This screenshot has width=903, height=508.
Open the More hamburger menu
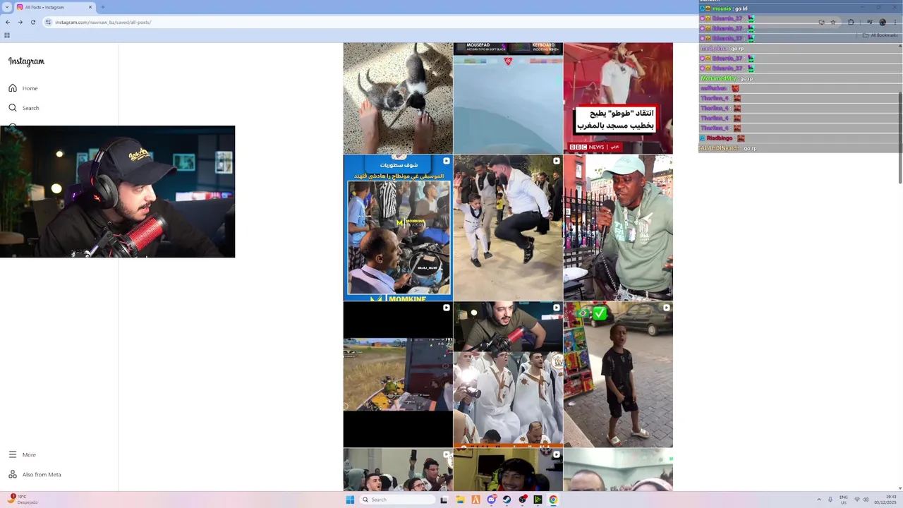(x=22, y=454)
